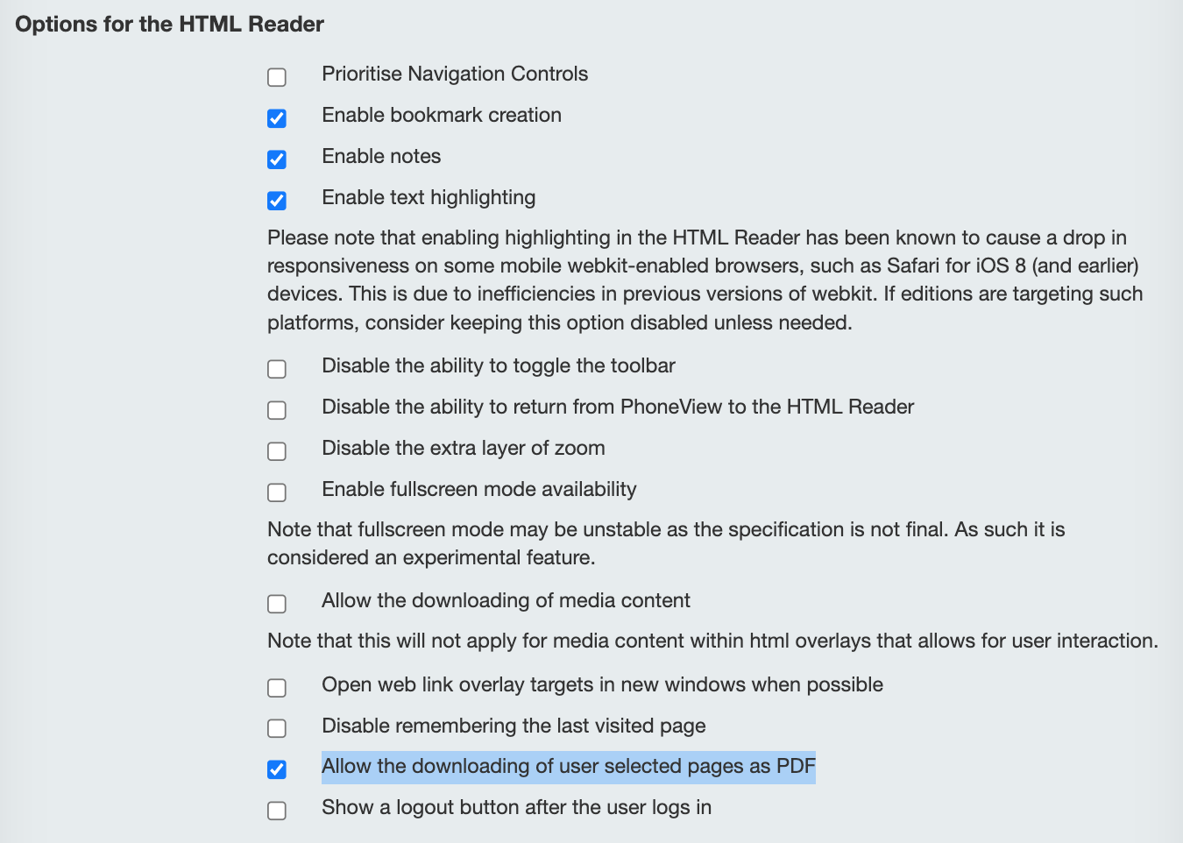Viewport: 1183px width, 843px height.
Task: Click the note paragraph about highlighting responsiveness
Action: 705,280
